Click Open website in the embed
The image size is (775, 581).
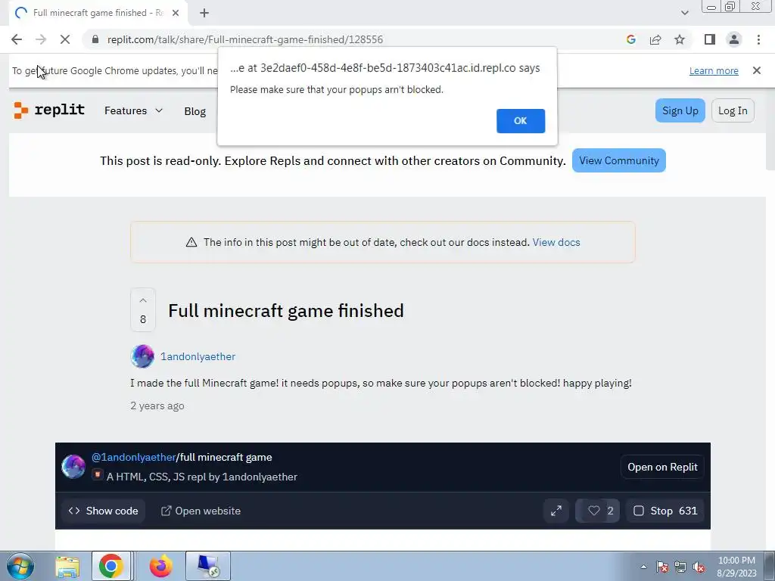pos(201,511)
